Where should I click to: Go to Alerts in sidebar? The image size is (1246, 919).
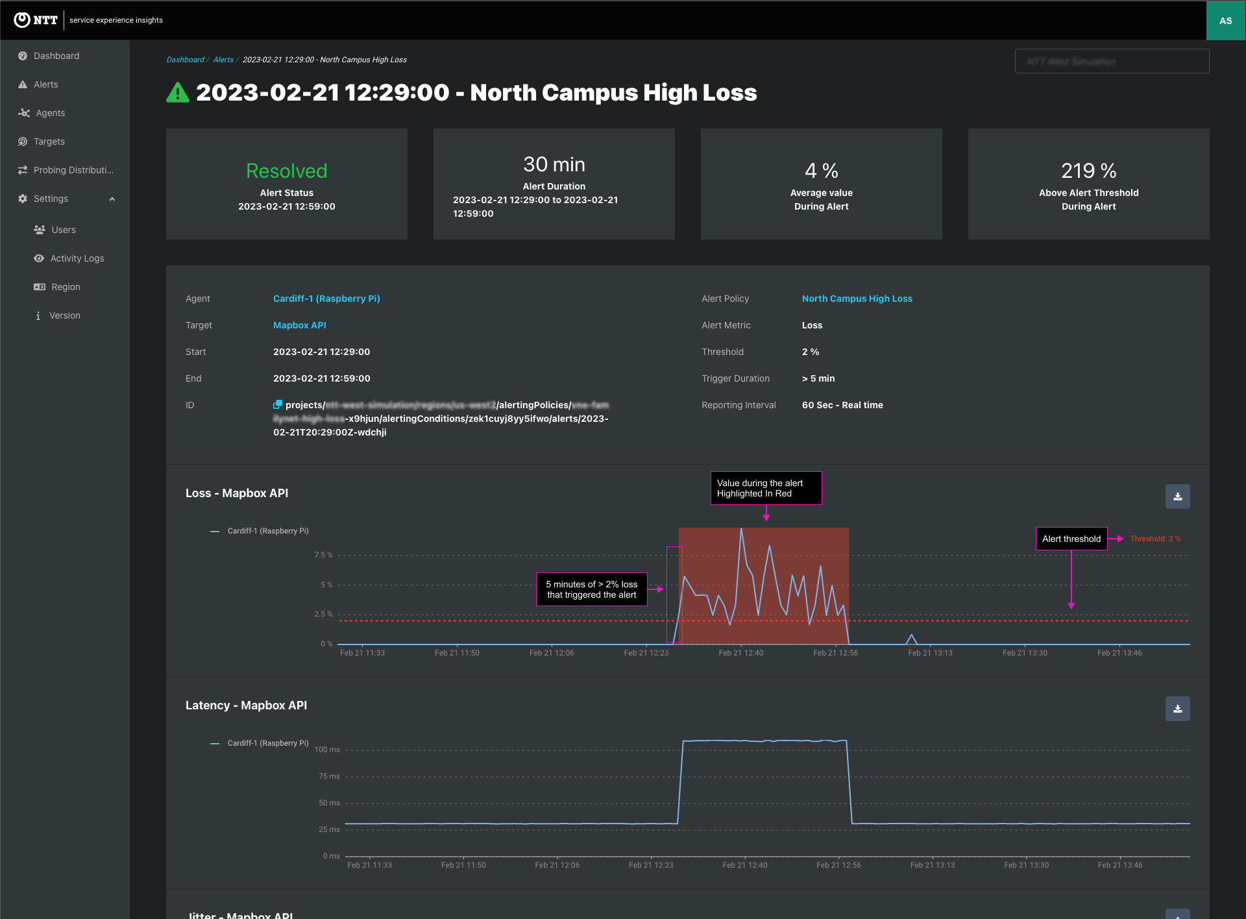tap(46, 84)
